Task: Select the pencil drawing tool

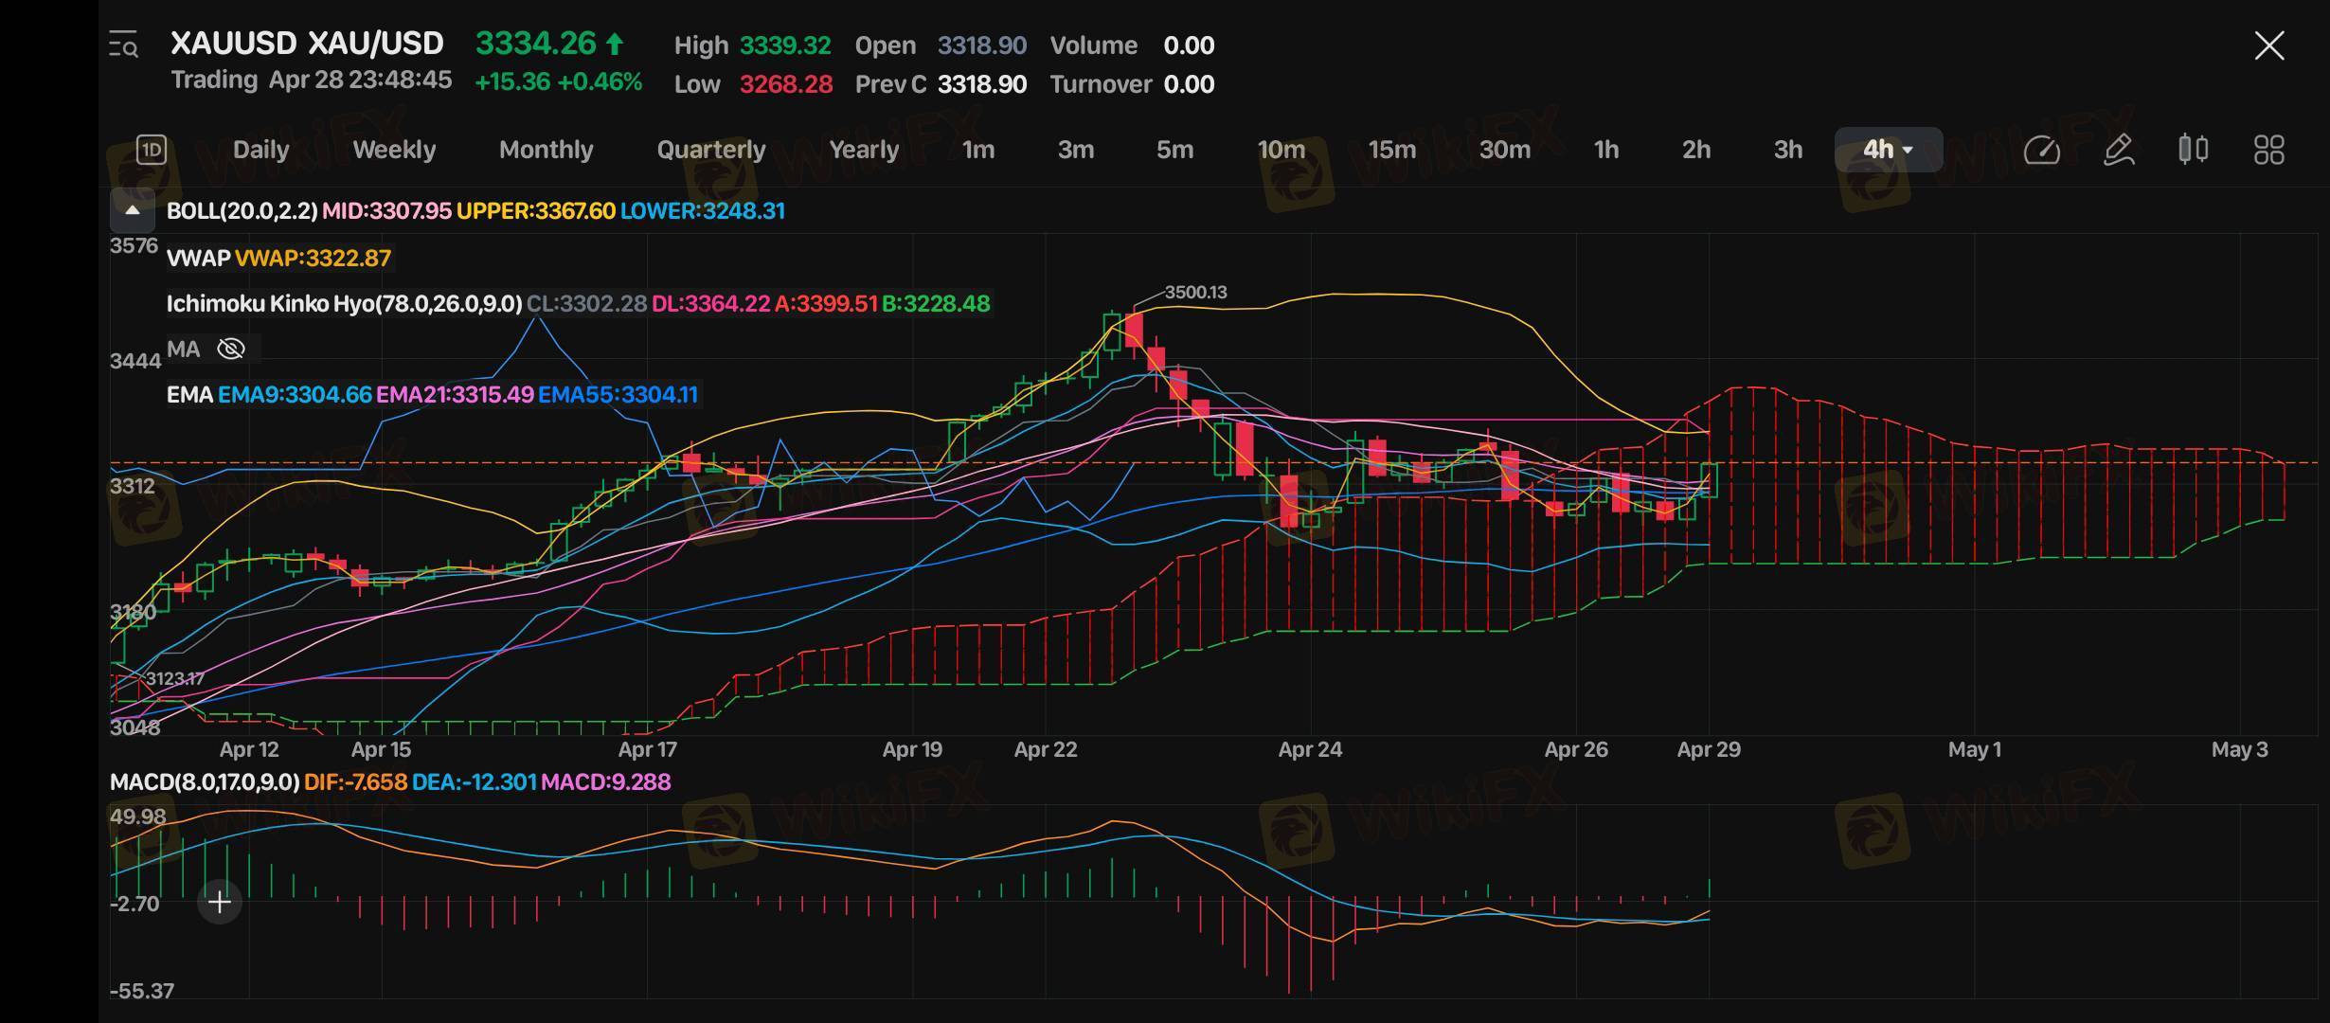Action: click(2118, 150)
